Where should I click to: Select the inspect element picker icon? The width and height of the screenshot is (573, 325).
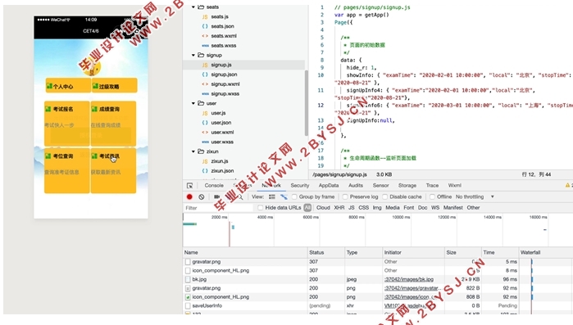tap(189, 185)
